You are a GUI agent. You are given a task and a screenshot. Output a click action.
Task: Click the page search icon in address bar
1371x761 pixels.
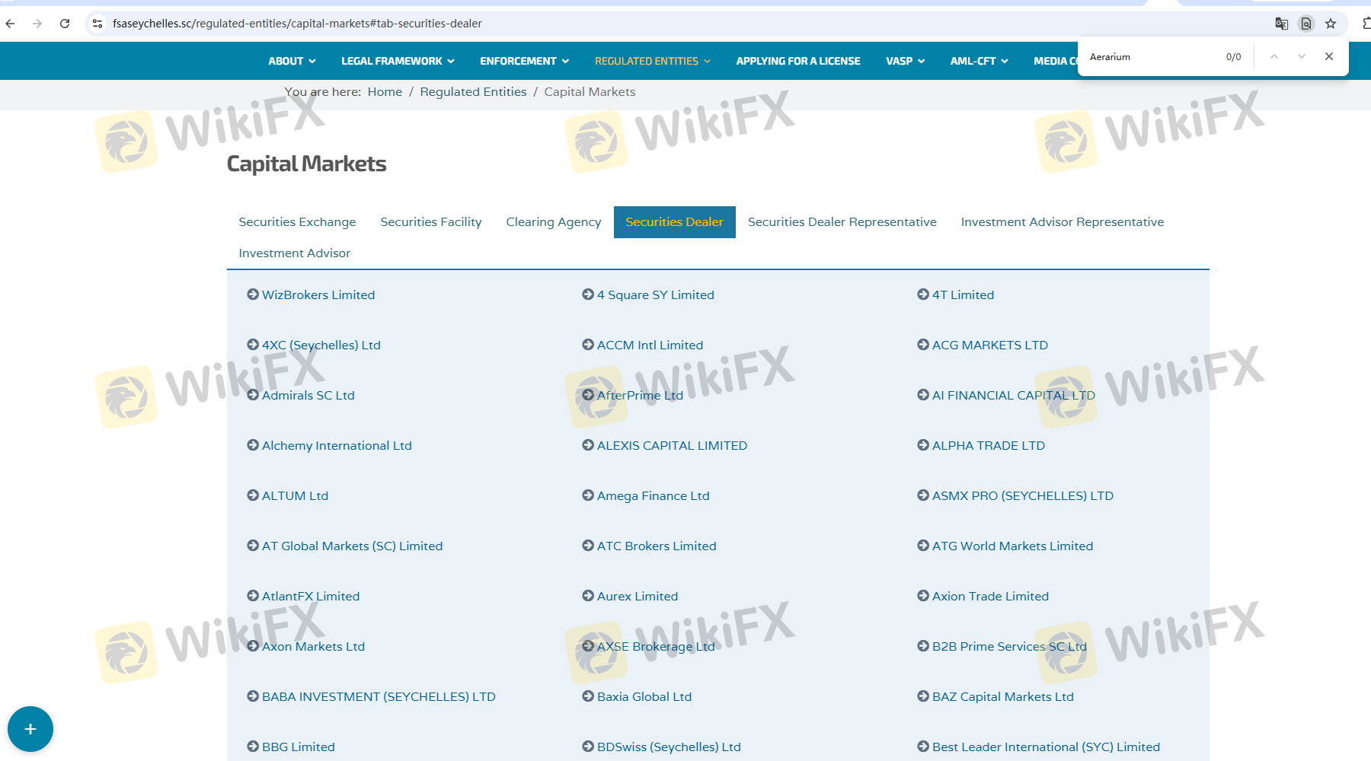pos(1306,24)
